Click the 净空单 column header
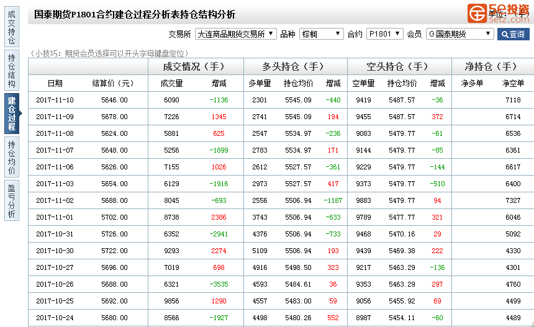 [513, 83]
